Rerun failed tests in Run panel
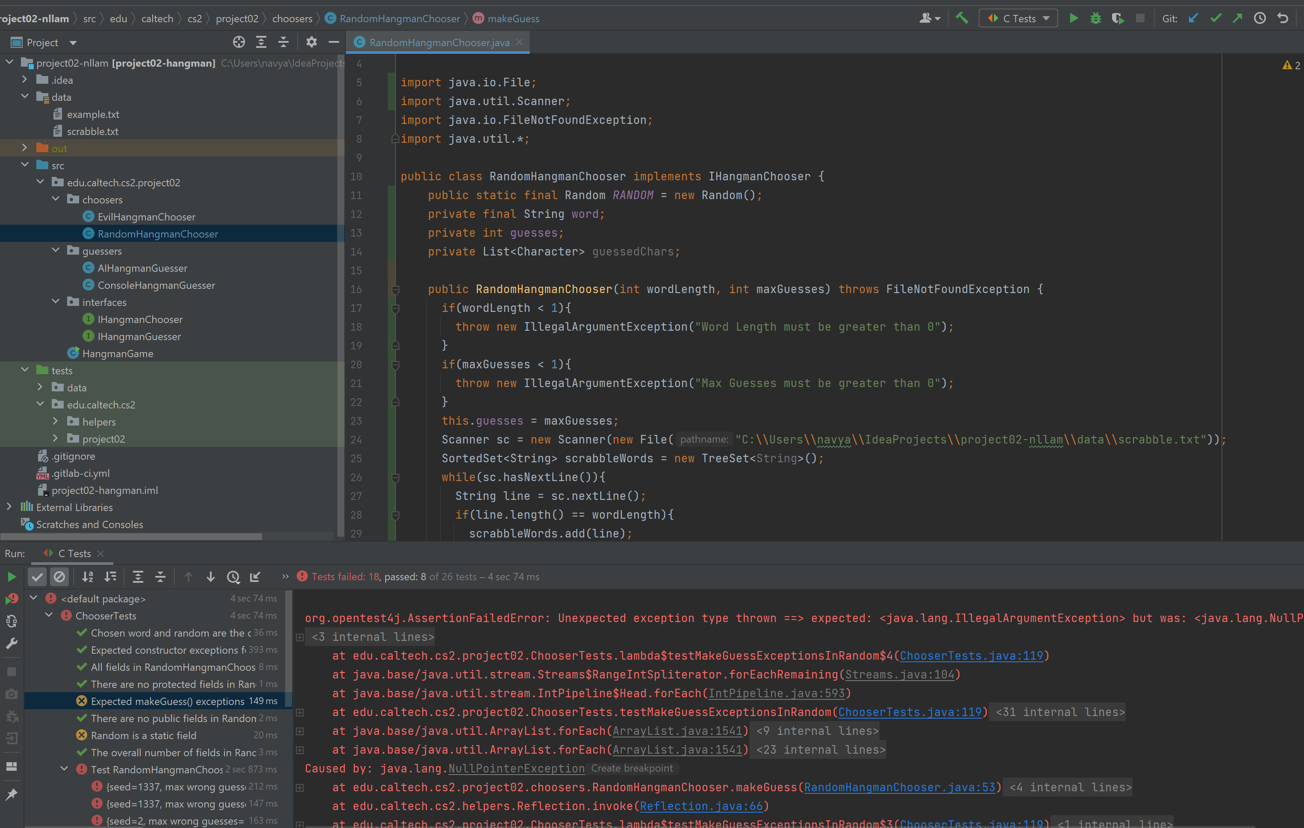 pos(12,599)
